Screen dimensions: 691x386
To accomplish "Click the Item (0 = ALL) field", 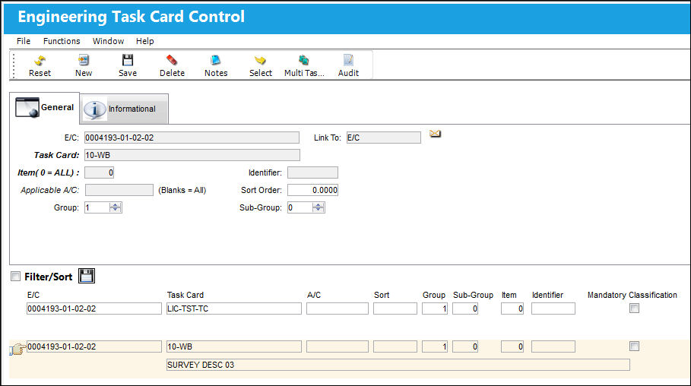I will click(99, 172).
